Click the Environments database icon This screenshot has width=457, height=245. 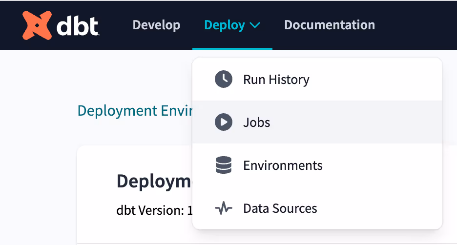224,165
